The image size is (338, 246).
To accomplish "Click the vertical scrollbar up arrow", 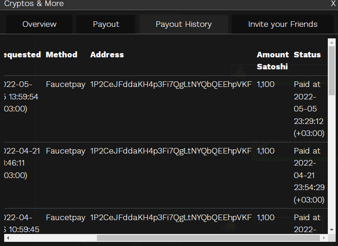I will [x=332, y=43].
